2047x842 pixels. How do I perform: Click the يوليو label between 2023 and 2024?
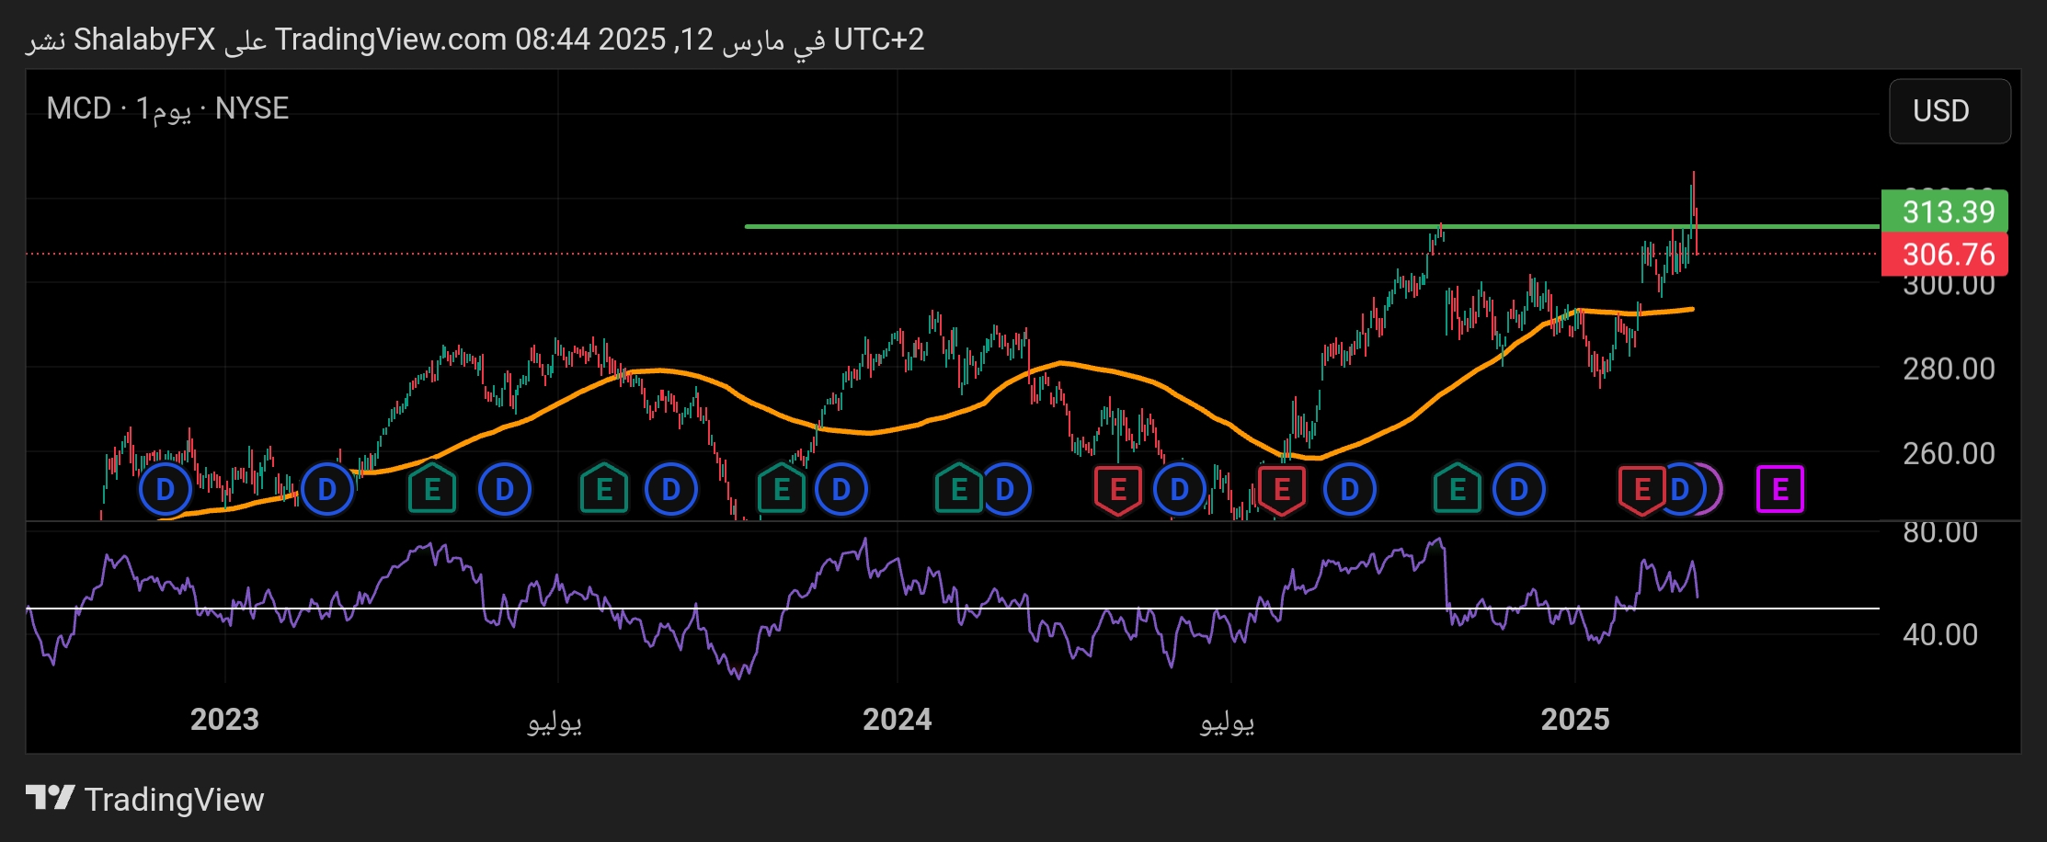tap(555, 722)
